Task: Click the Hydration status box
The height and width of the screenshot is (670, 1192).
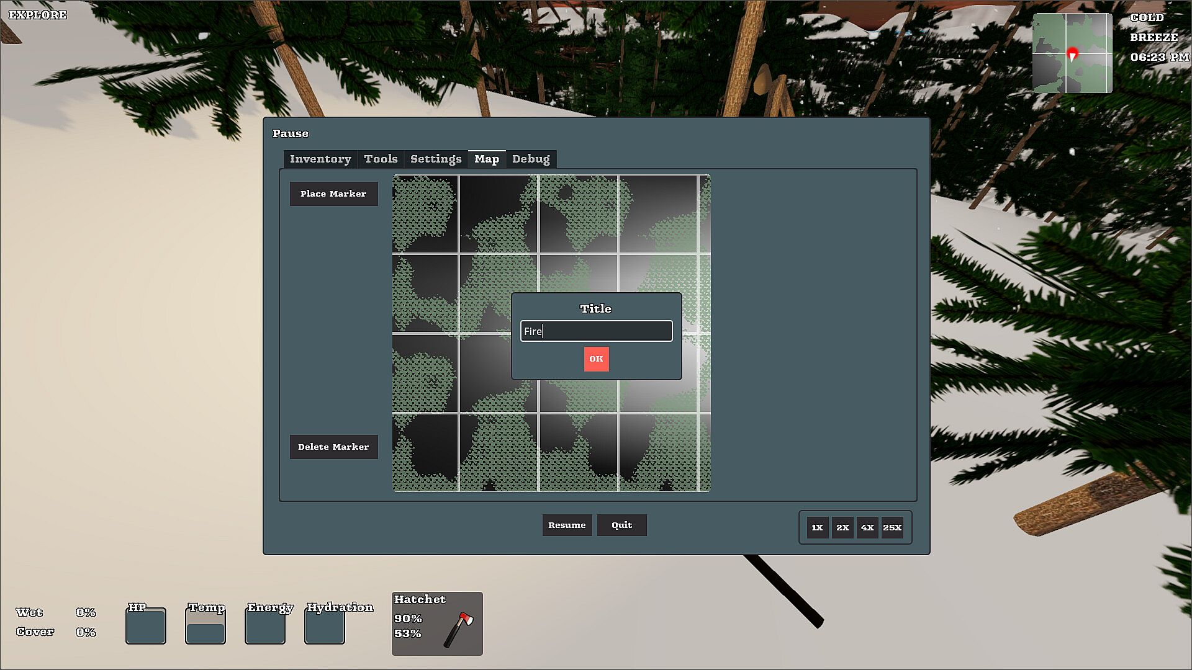Action: [x=325, y=626]
